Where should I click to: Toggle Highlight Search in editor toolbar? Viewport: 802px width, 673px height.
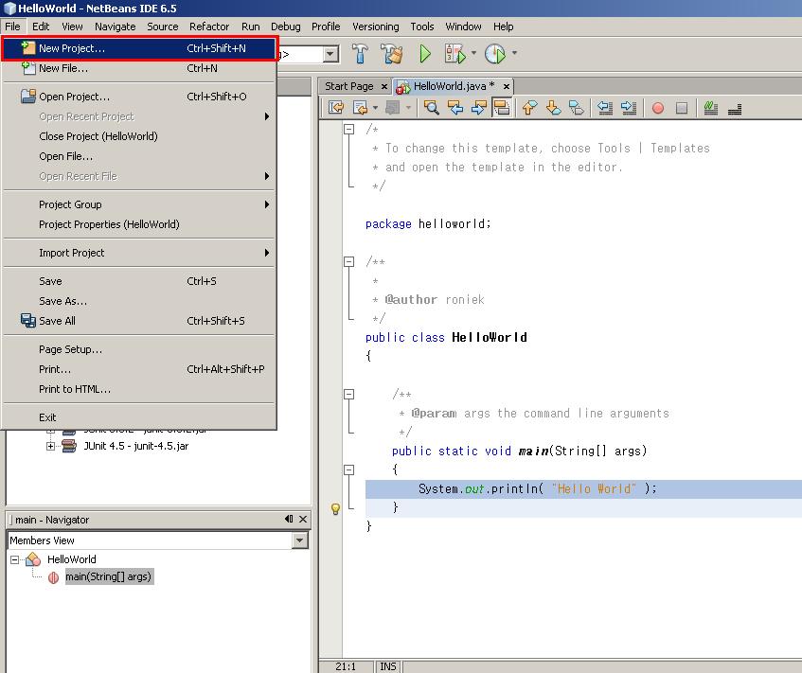coord(501,107)
